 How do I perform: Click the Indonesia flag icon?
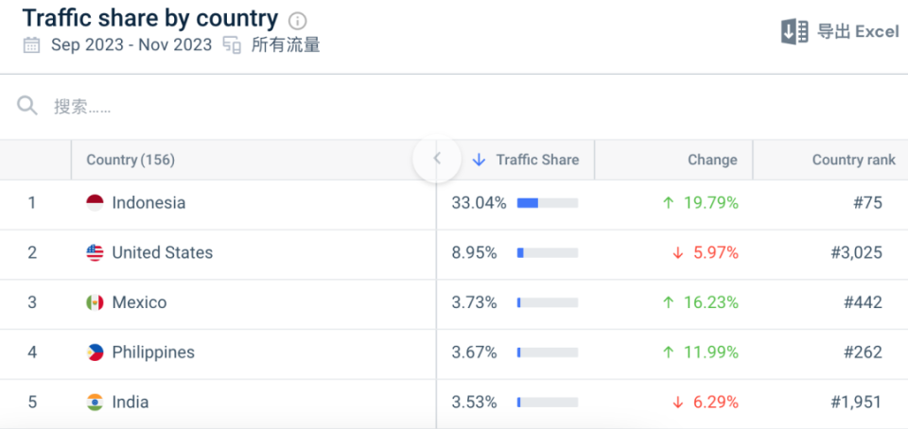click(95, 203)
